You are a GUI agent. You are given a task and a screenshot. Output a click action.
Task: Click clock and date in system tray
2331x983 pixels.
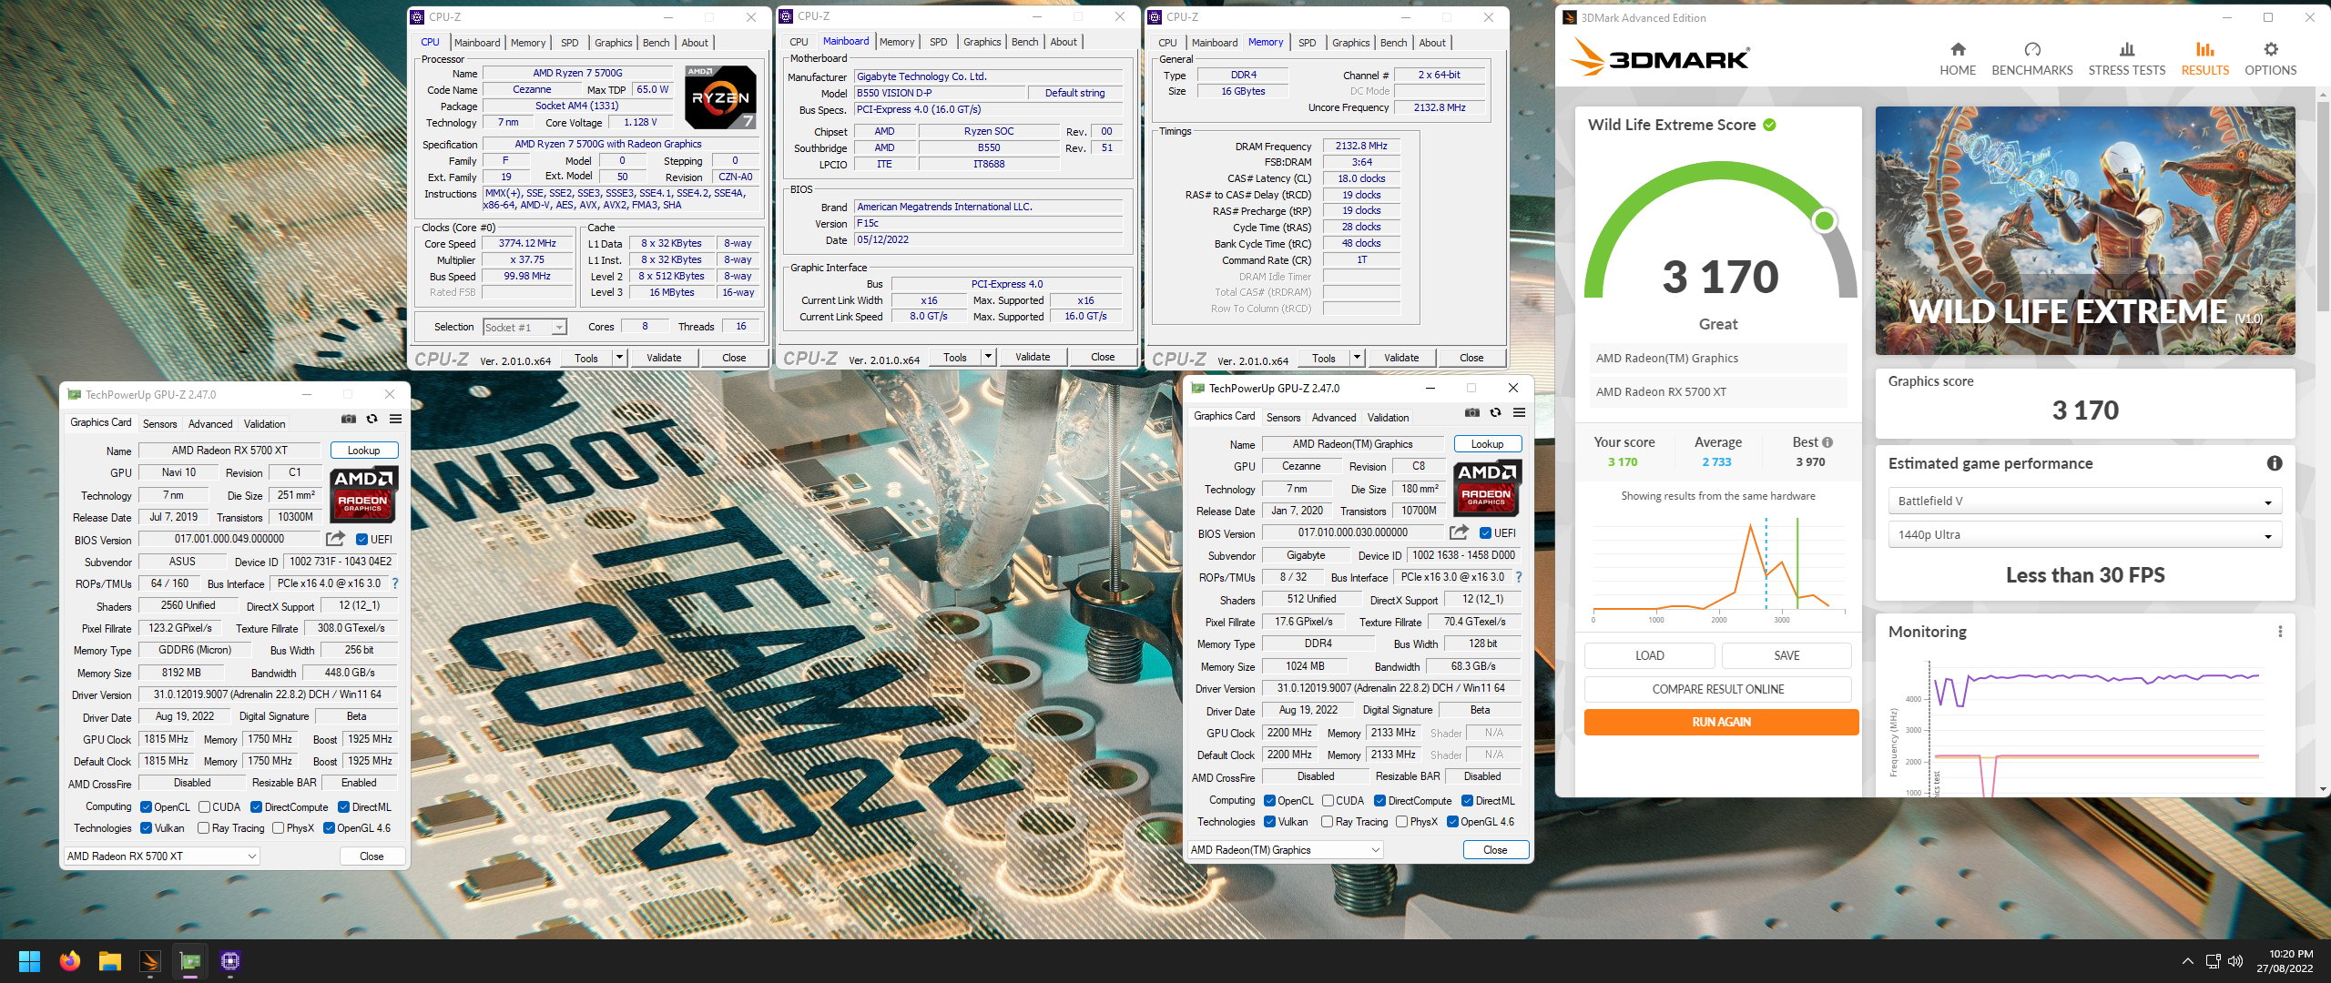click(x=2284, y=961)
